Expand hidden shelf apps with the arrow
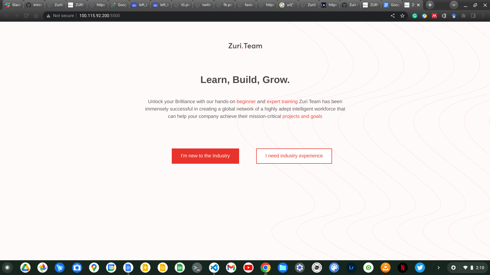The height and width of the screenshot is (275, 490). coord(438,268)
